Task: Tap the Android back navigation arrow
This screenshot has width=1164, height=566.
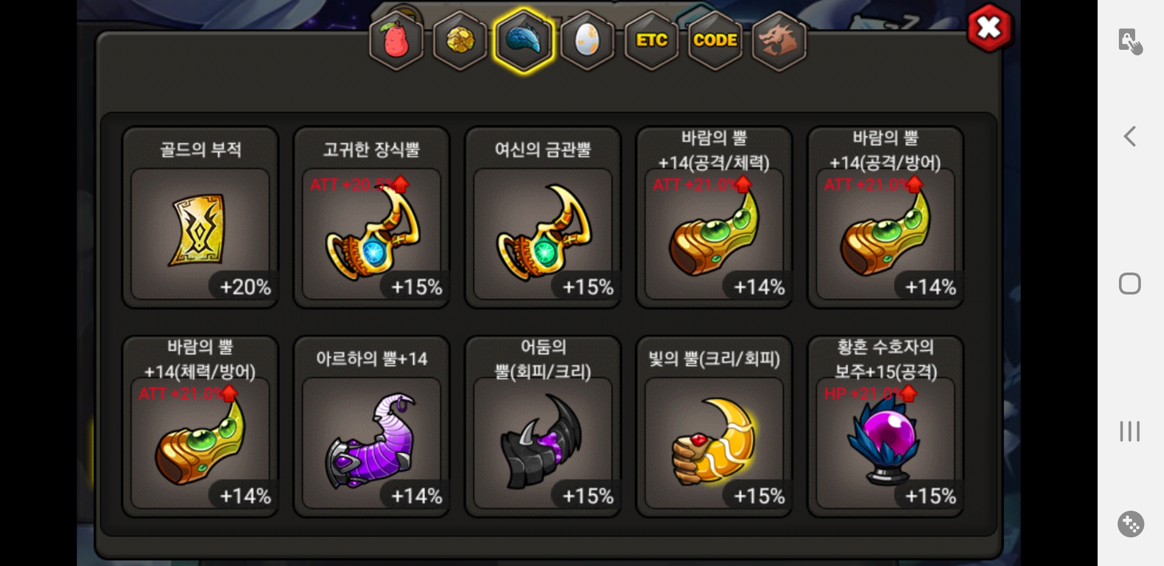Action: (1130, 136)
